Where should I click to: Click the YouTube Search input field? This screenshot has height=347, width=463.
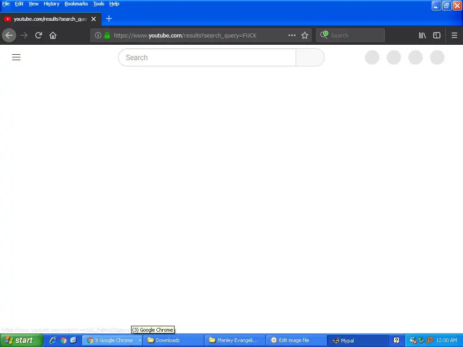pyautogui.click(x=207, y=57)
